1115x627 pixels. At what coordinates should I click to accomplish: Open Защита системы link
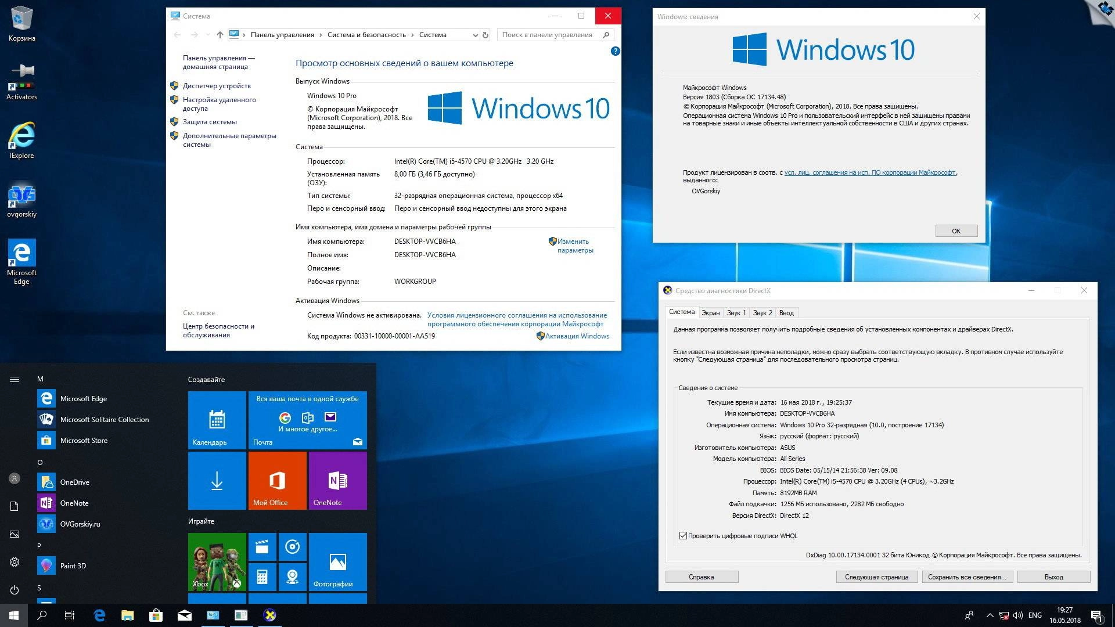pyautogui.click(x=210, y=122)
